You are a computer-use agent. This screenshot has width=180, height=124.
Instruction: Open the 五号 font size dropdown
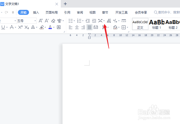point(35,21)
